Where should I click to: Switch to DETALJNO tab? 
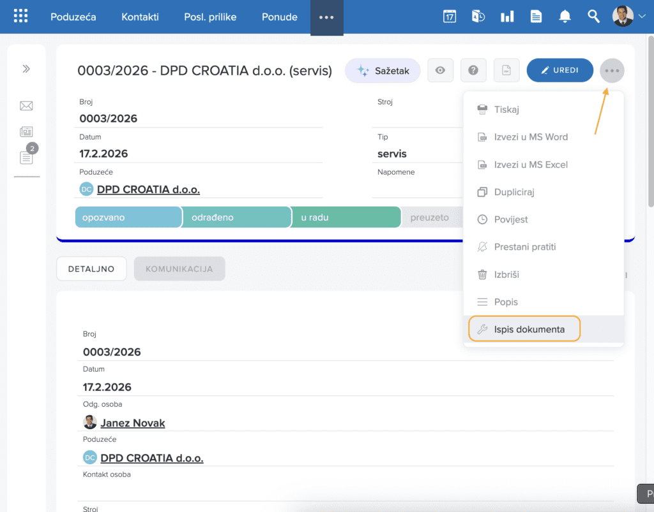91,269
